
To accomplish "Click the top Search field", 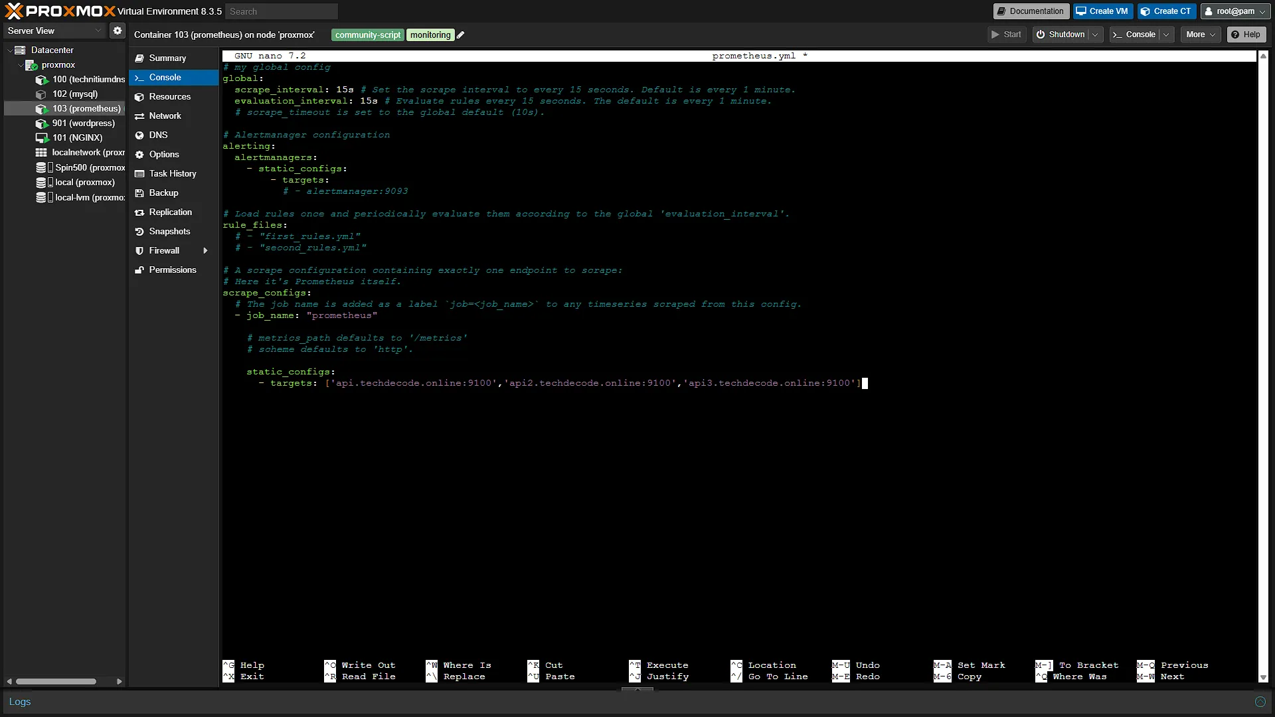I will coord(282,11).
